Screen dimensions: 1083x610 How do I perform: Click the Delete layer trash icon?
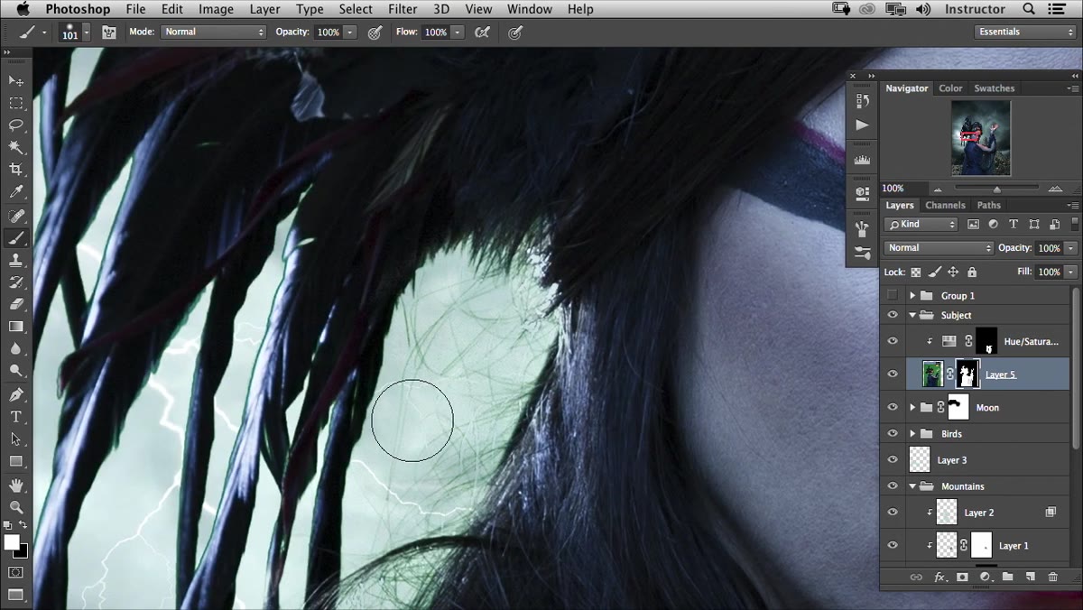1052,577
